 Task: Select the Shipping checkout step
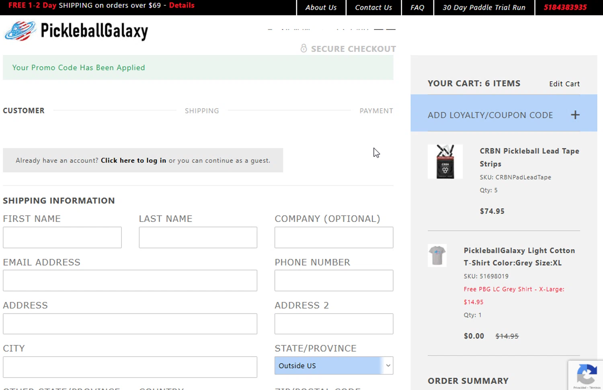click(202, 111)
